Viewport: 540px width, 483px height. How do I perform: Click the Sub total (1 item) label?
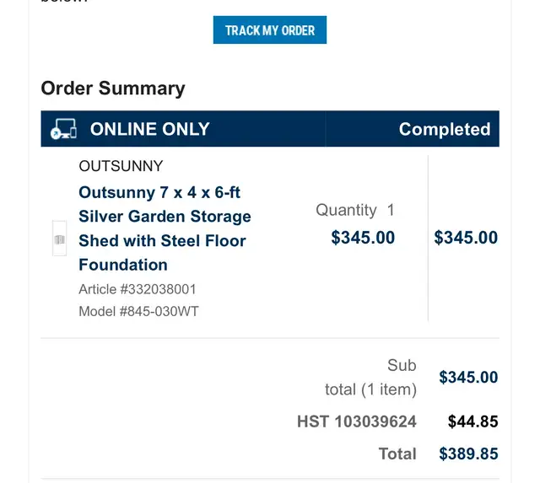(371, 378)
